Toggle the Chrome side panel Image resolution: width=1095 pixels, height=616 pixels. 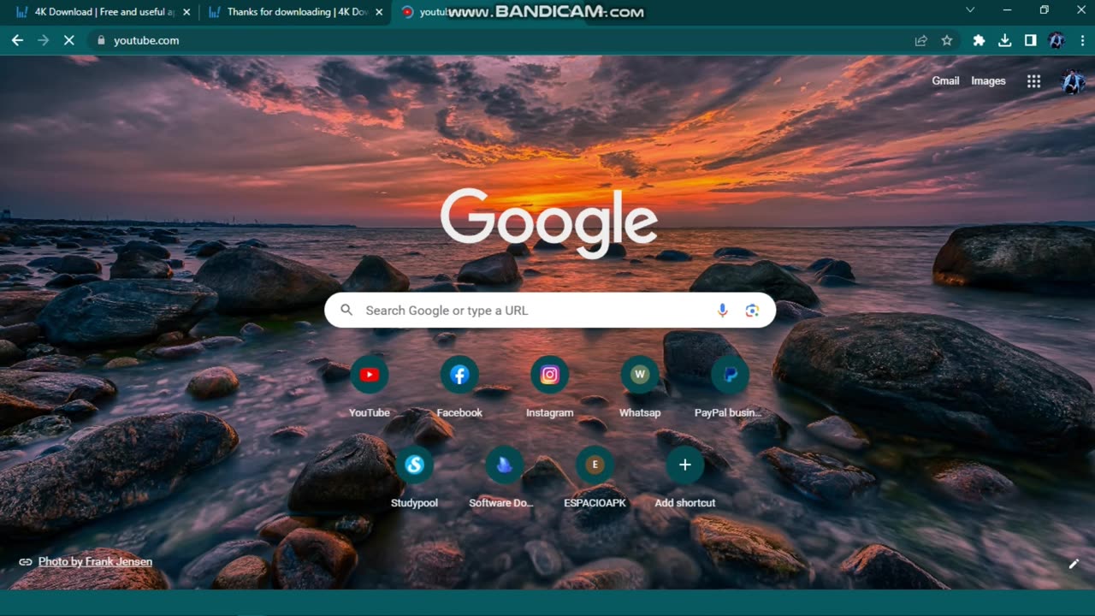(1031, 40)
